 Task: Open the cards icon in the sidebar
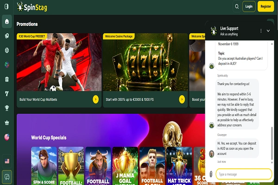pos(7,36)
